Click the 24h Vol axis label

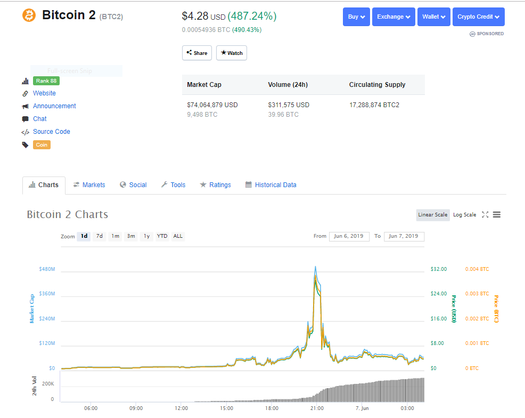coord(34,386)
